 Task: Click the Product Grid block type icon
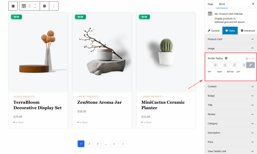tap(24, 6)
